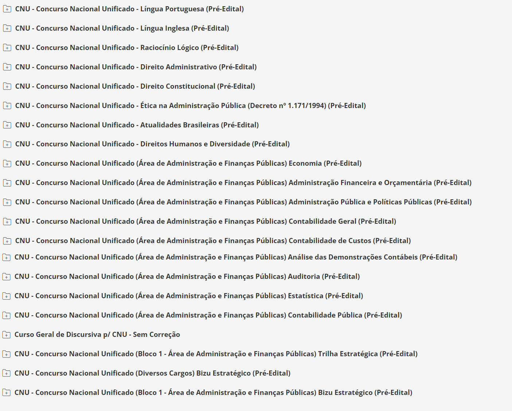Expand the Língua Portuguesa folder icon
Screen dimensions: 512x411
tap(7, 9)
